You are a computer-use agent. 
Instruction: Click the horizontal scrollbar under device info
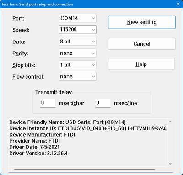click(84, 169)
